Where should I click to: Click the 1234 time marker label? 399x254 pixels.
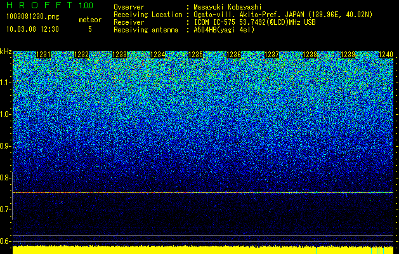click(158, 55)
